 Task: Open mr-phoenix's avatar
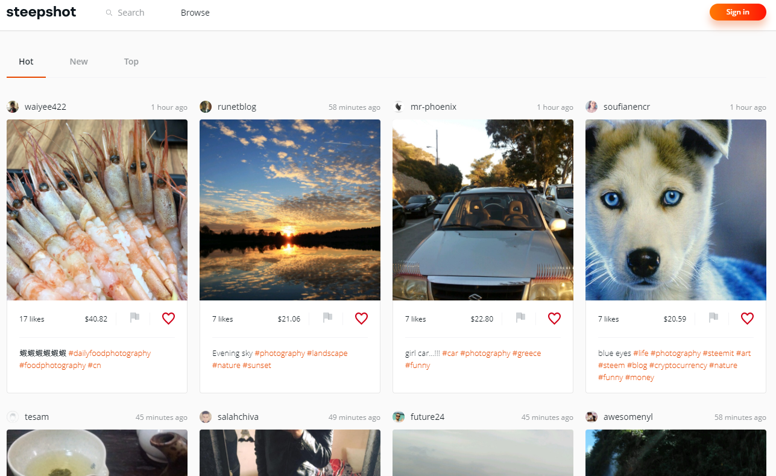pyautogui.click(x=399, y=107)
